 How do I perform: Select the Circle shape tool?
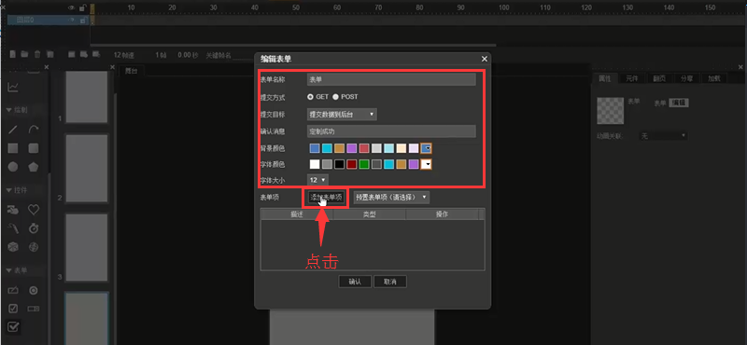click(13, 167)
